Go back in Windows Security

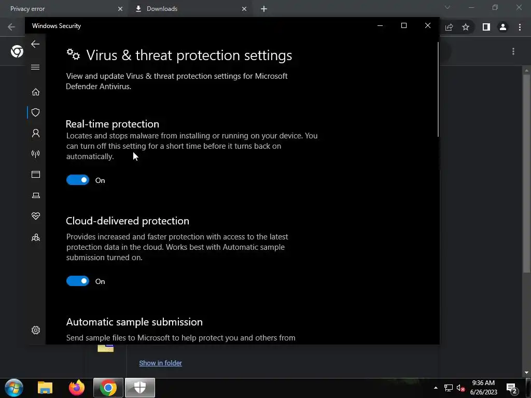[35, 44]
